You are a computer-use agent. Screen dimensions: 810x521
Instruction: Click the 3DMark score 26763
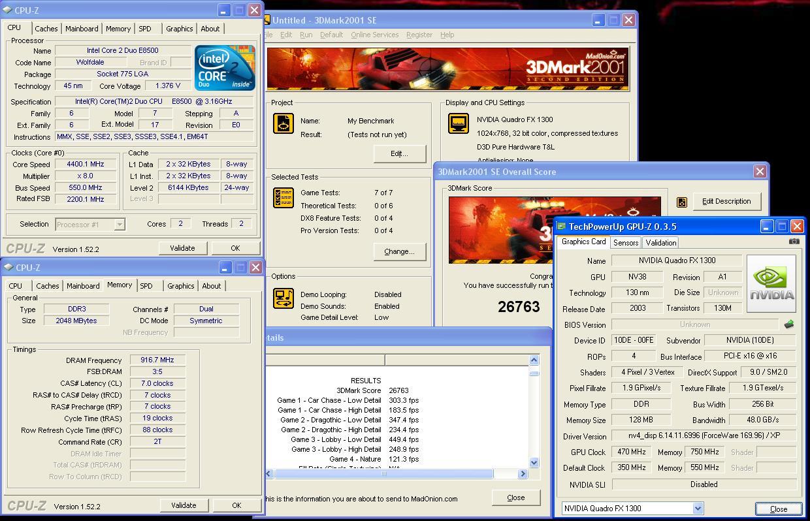tap(519, 307)
